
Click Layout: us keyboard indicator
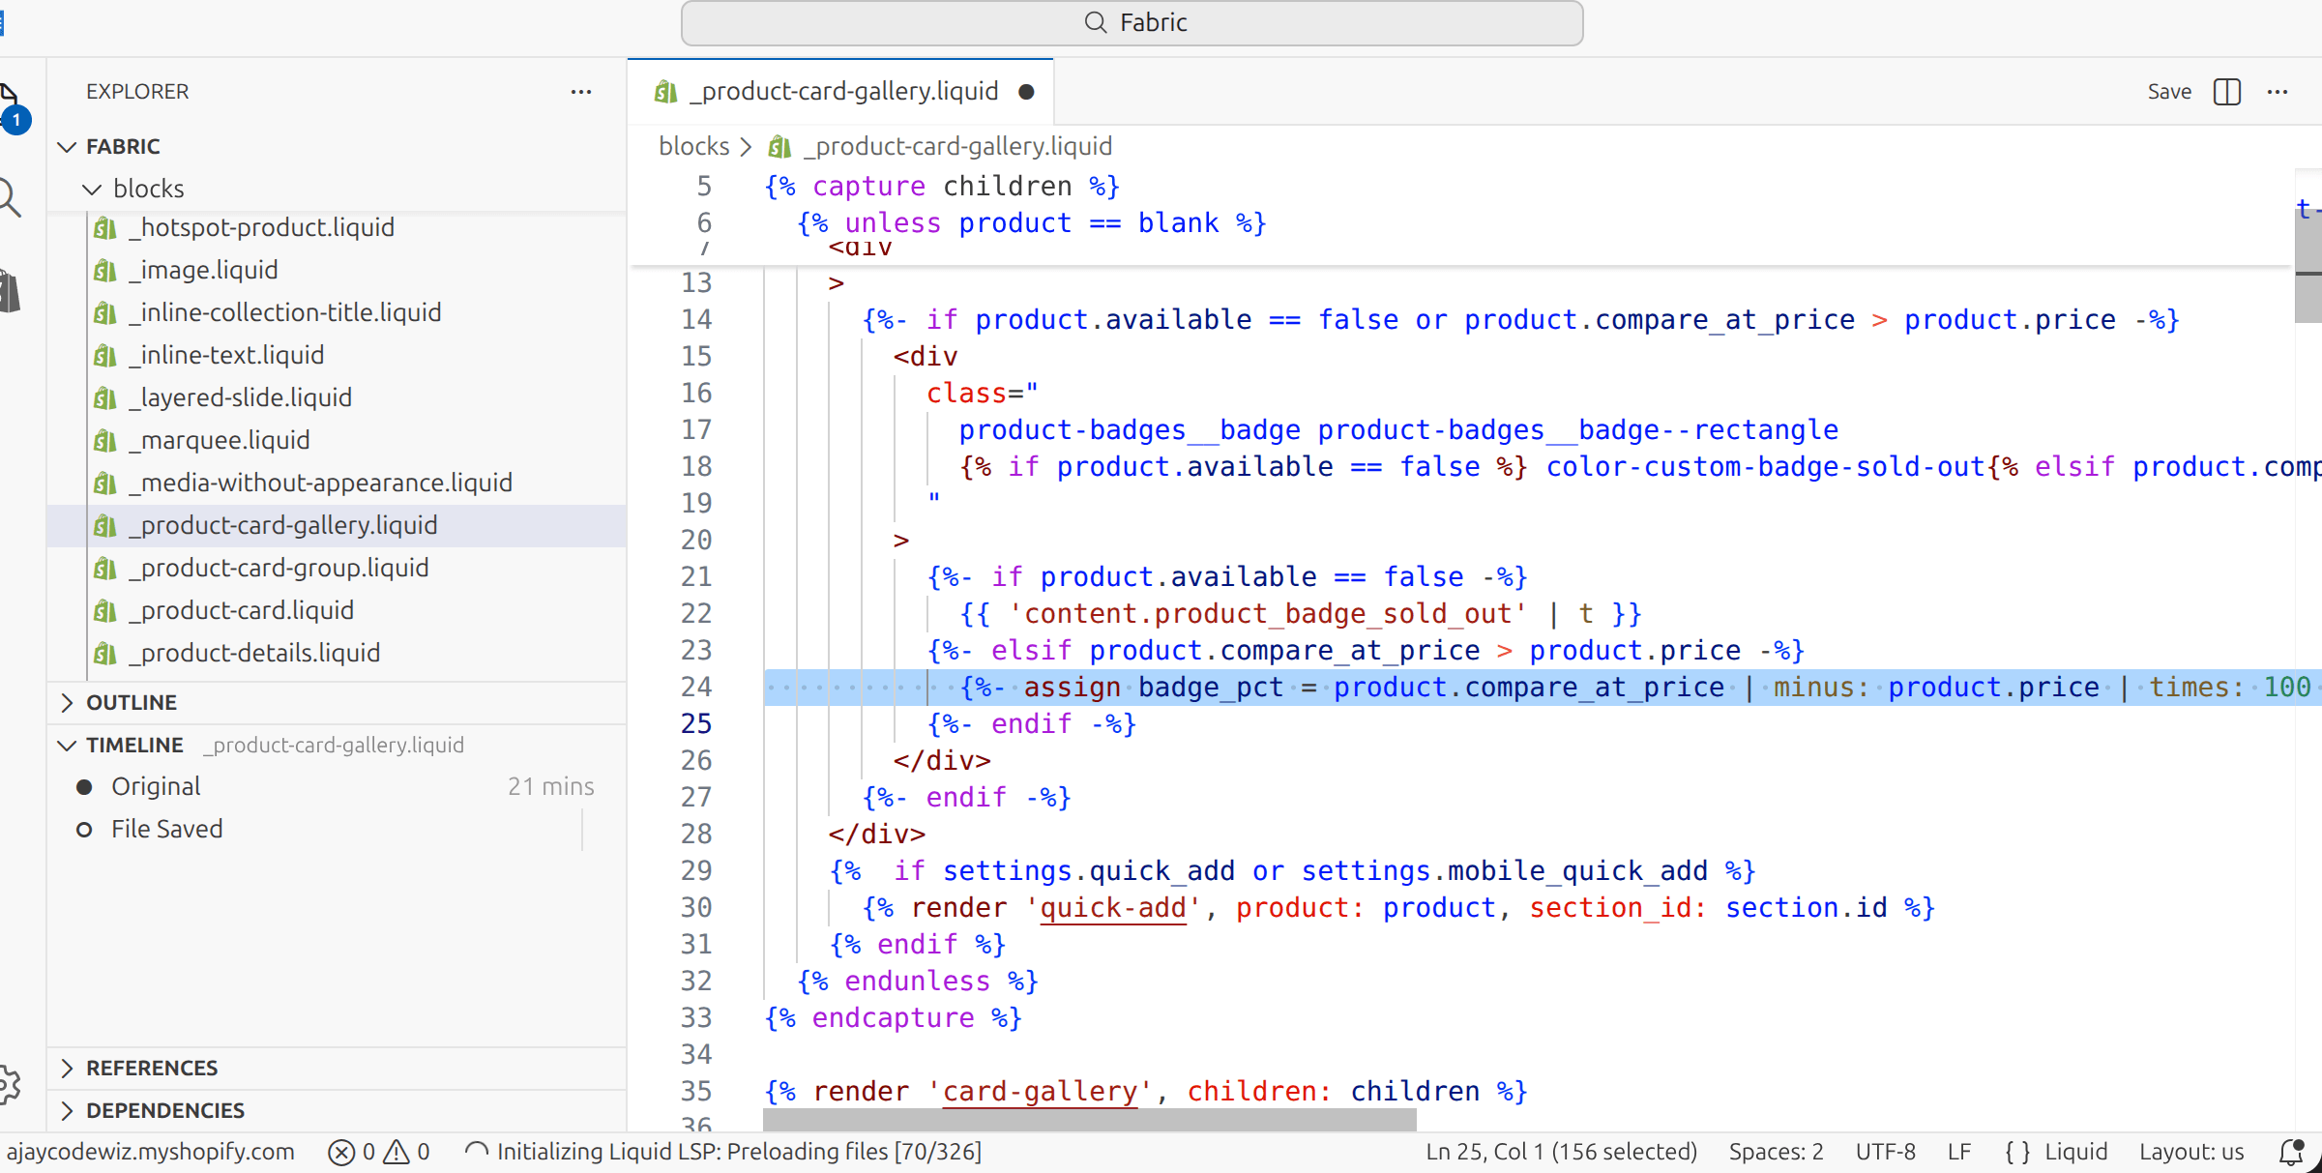[x=2190, y=1152]
